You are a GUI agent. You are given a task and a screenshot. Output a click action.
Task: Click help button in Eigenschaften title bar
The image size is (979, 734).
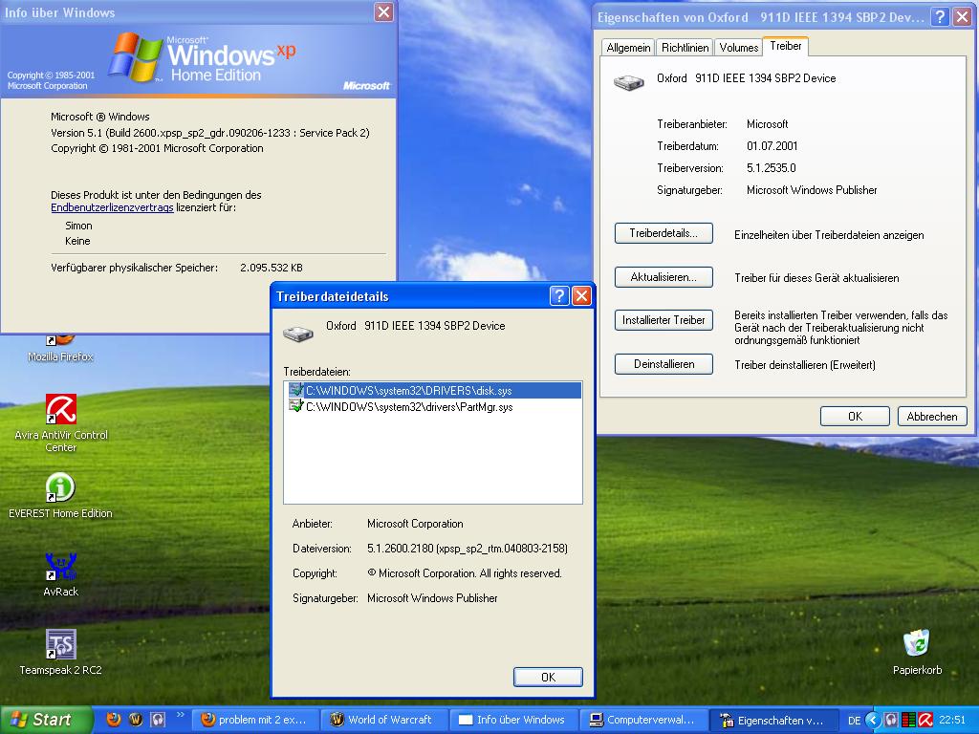coord(940,17)
